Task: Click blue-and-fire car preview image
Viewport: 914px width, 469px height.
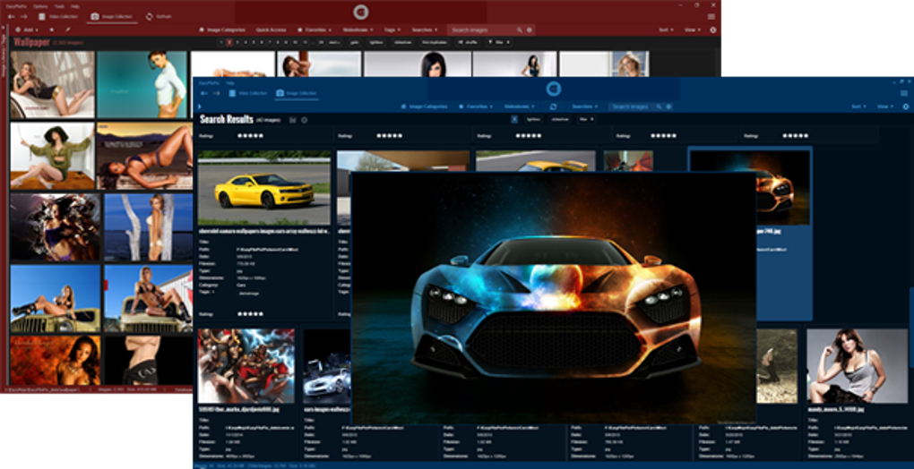Action: tap(553, 298)
